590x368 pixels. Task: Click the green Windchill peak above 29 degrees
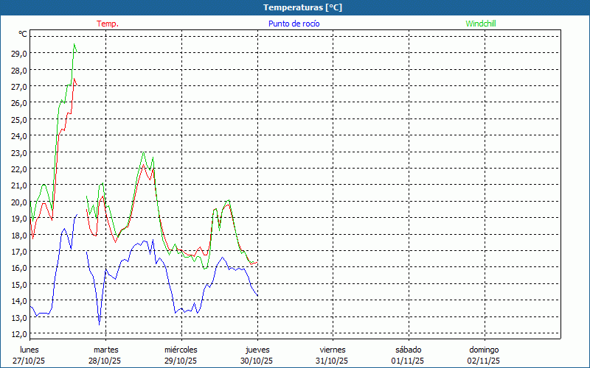pyautogui.click(x=74, y=44)
